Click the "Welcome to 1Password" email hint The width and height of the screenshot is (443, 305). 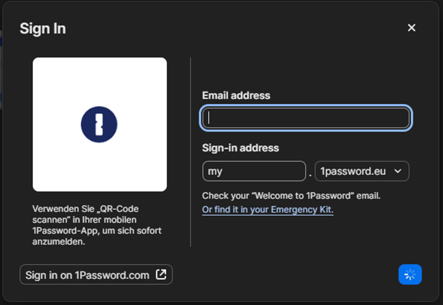[291, 196]
